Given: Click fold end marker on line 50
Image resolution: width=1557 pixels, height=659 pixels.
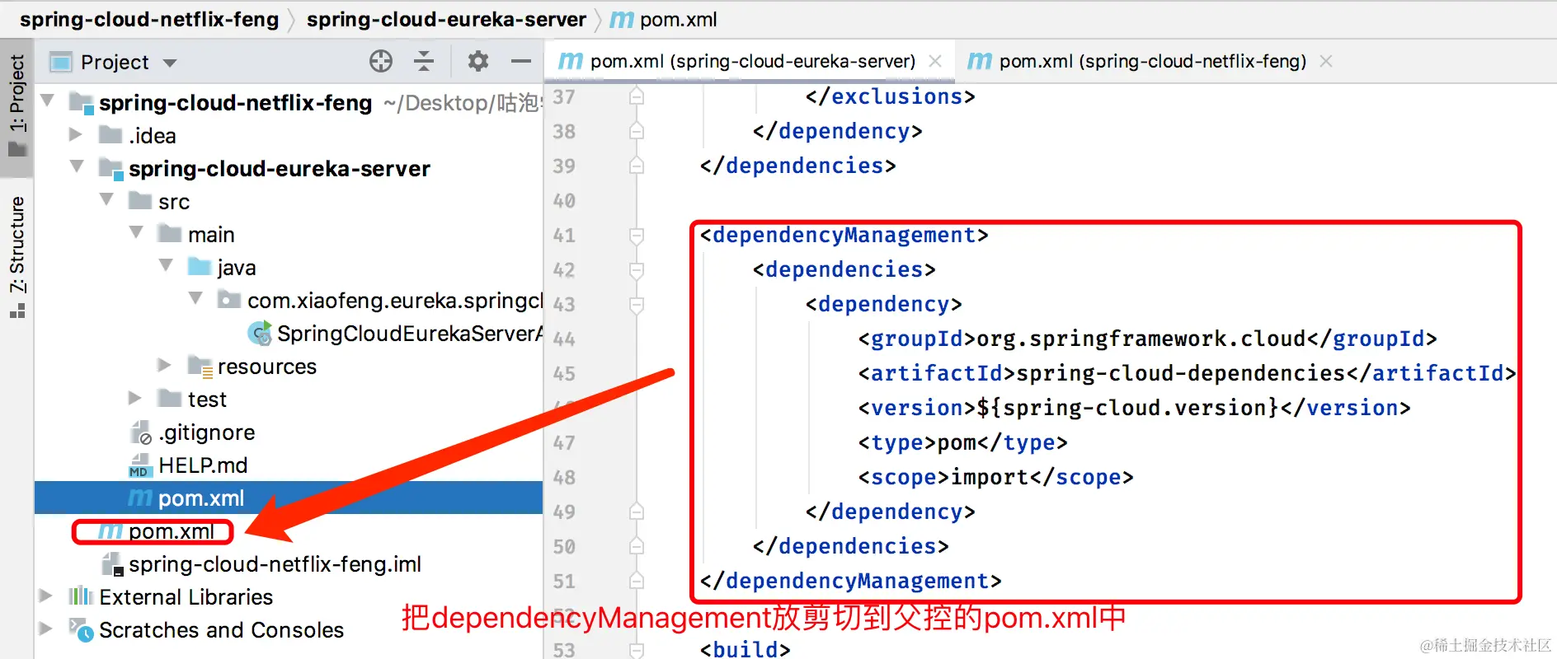Looking at the screenshot, I should pos(636,546).
